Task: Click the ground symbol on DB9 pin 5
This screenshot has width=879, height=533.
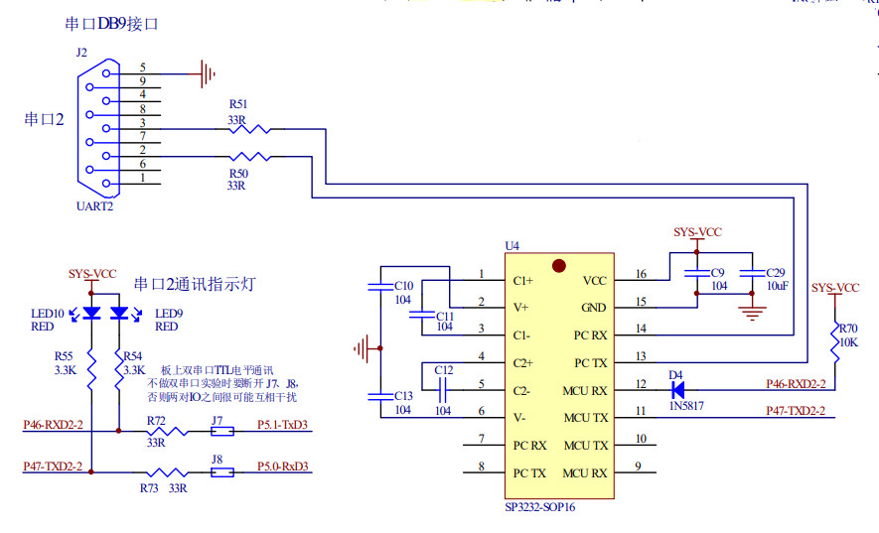Action: (208, 73)
